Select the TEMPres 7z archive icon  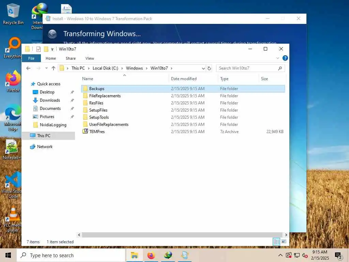click(85, 131)
